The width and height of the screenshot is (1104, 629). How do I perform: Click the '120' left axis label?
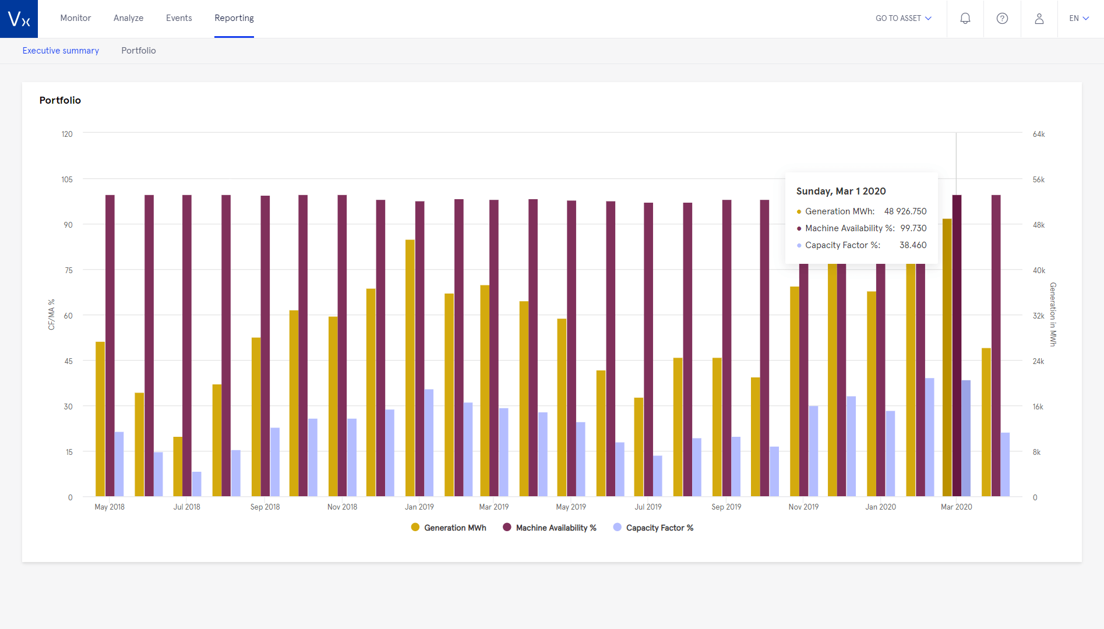click(67, 134)
